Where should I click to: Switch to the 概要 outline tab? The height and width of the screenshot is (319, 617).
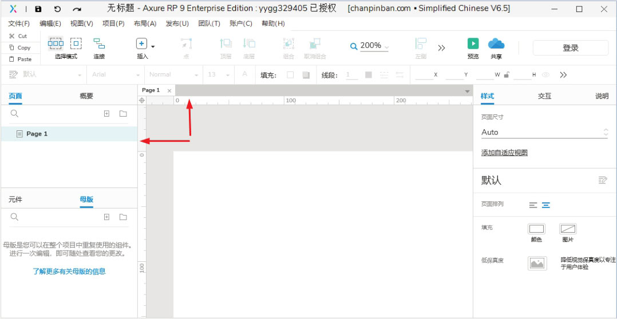(86, 96)
